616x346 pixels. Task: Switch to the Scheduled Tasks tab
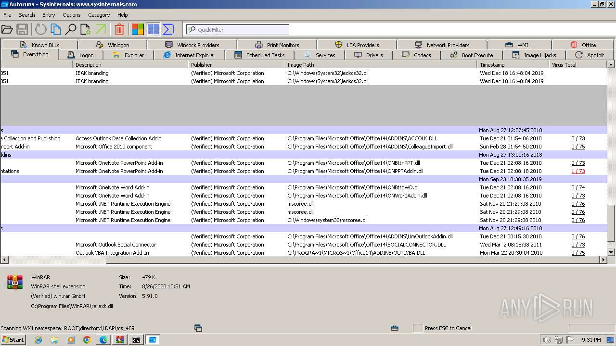259,55
